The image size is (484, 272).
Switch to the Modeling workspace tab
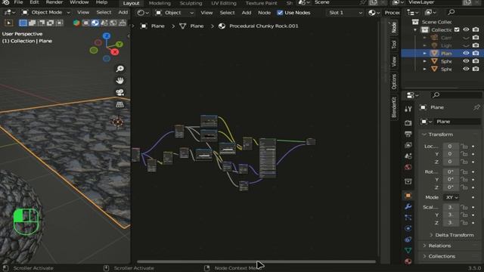click(x=160, y=3)
